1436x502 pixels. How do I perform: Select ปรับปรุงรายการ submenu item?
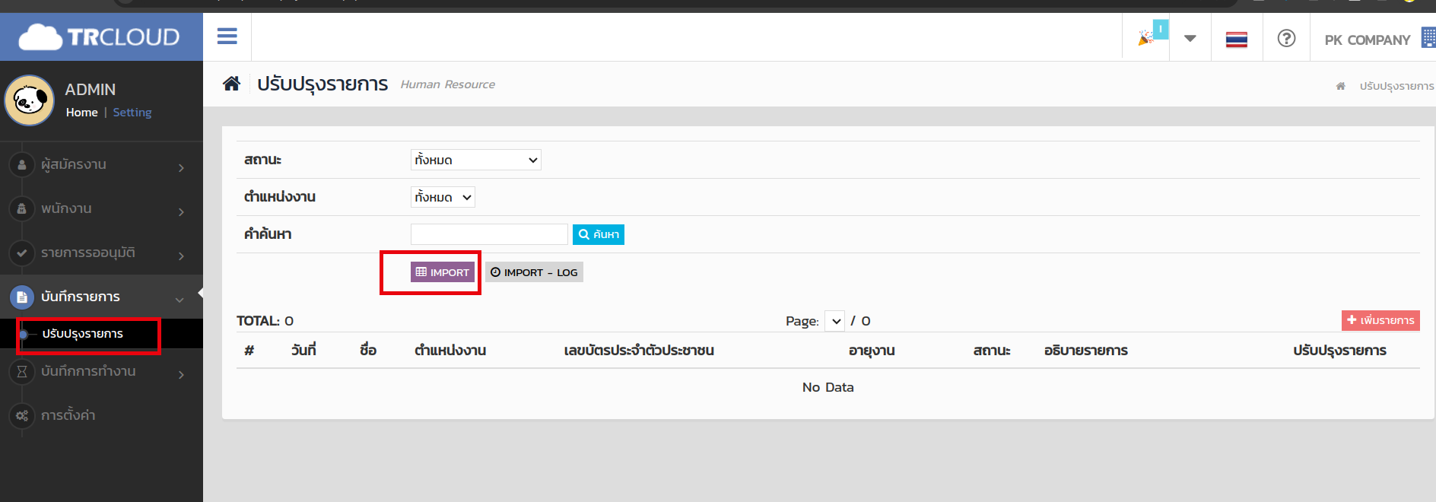[83, 334]
